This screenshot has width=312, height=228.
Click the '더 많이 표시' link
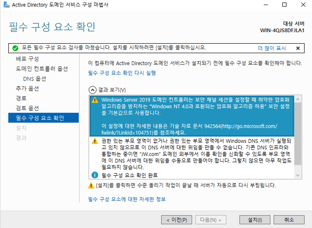tap(272, 48)
